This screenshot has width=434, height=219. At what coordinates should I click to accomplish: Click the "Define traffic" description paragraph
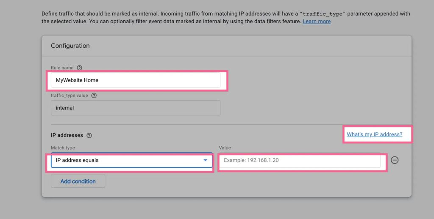click(x=226, y=17)
